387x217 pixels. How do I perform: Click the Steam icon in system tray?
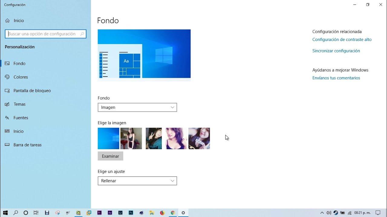pyautogui.click(x=336, y=212)
